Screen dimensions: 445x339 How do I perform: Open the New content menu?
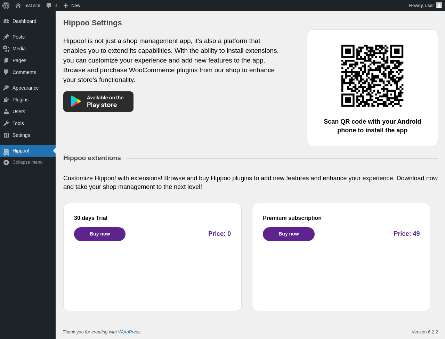click(72, 6)
